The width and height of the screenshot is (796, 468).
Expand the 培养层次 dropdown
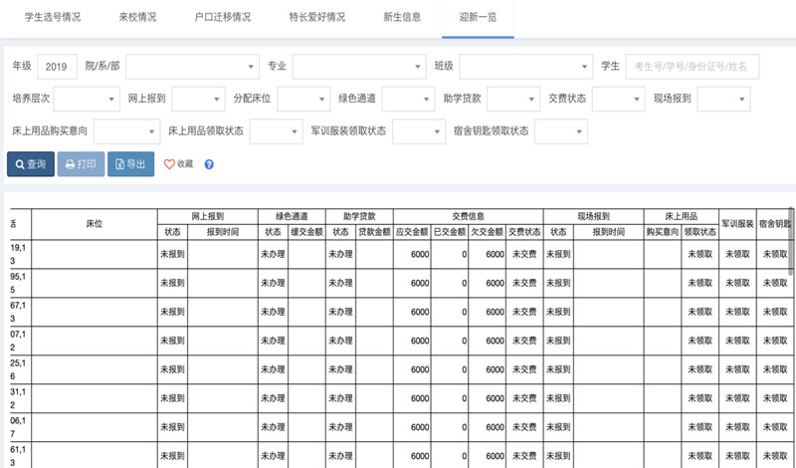pos(87,99)
